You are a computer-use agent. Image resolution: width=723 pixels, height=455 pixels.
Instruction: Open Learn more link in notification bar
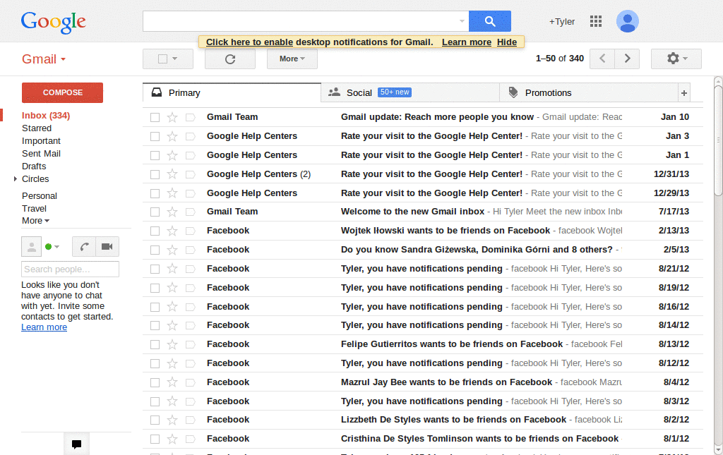pos(467,42)
